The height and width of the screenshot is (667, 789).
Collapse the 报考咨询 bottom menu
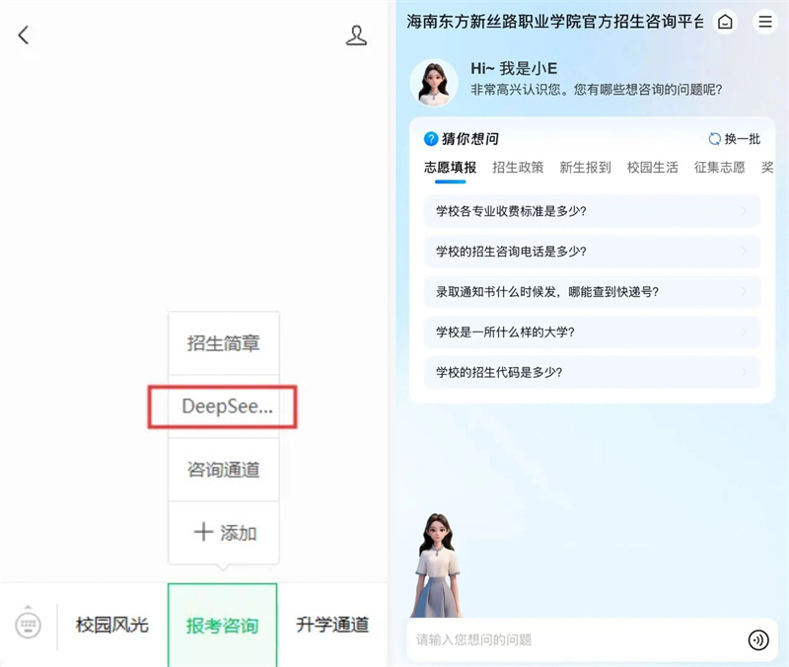tap(222, 625)
